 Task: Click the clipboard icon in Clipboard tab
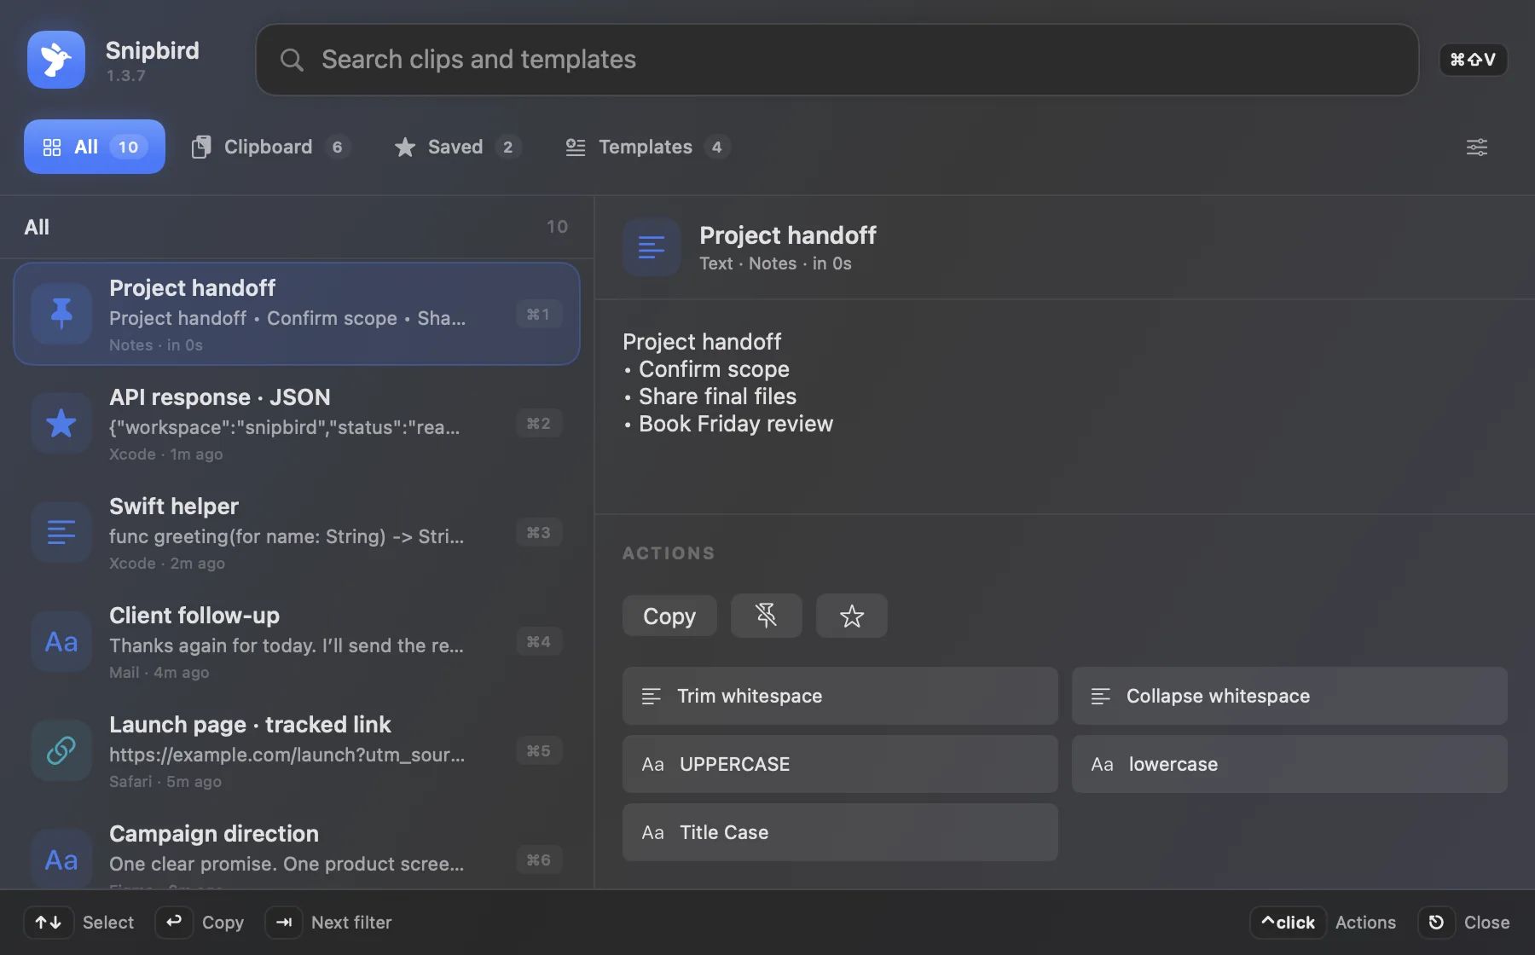point(201,147)
